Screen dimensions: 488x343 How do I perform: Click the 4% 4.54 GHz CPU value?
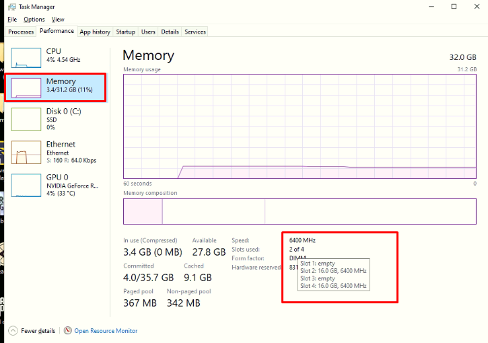(63, 60)
